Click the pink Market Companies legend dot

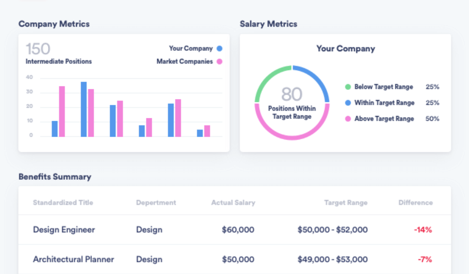click(x=220, y=62)
